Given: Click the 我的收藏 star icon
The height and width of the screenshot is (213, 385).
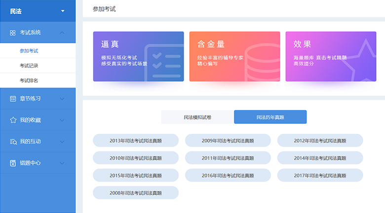Looking at the screenshot, I should click(x=13, y=120).
